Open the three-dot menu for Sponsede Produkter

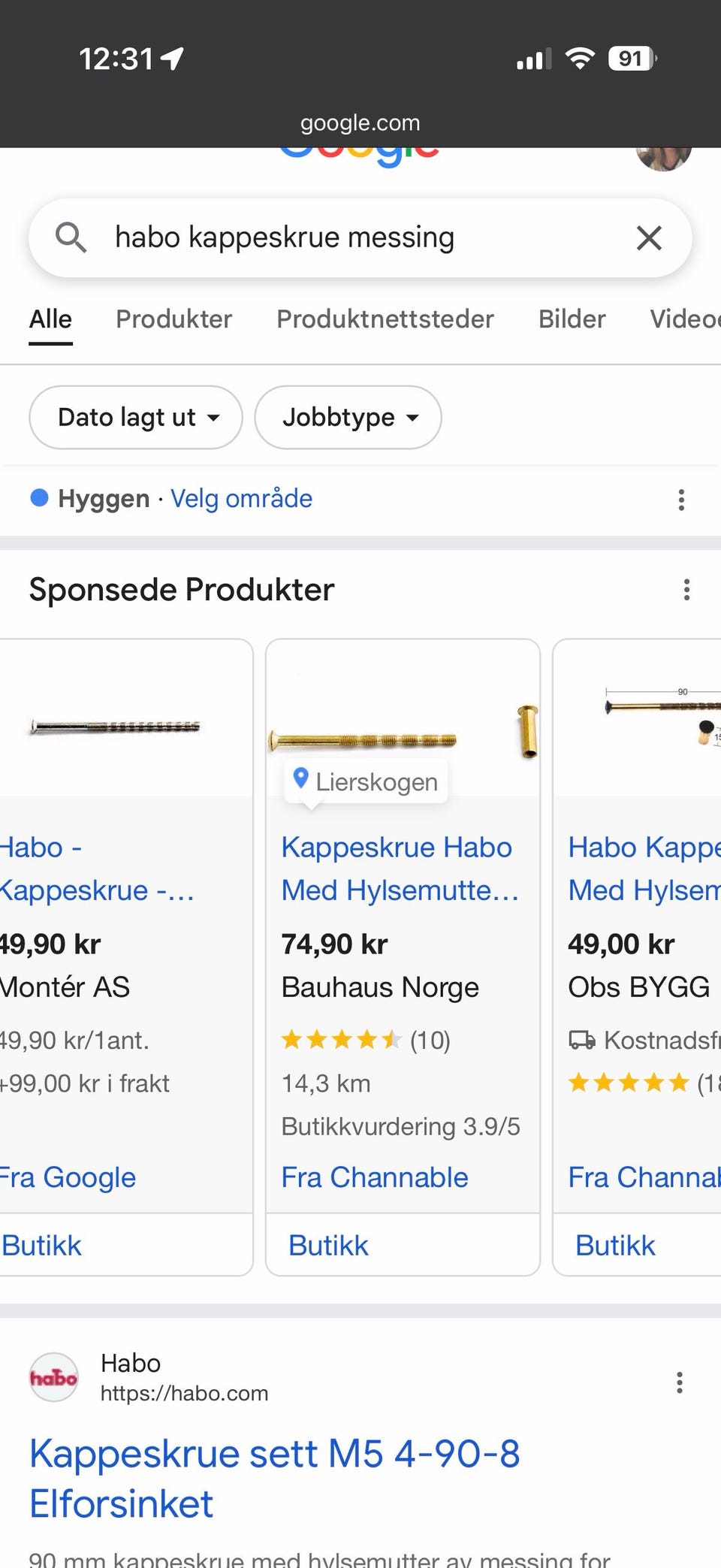click(x=686, y=590)
